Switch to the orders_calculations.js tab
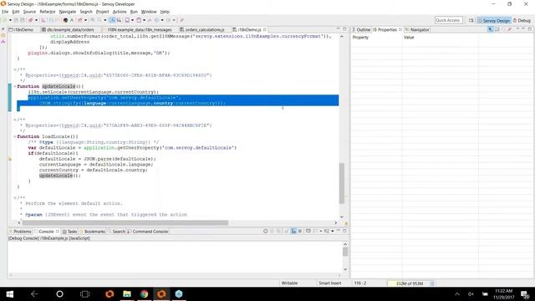This screenshot has width=535, height=301. (x=202, y=30)
